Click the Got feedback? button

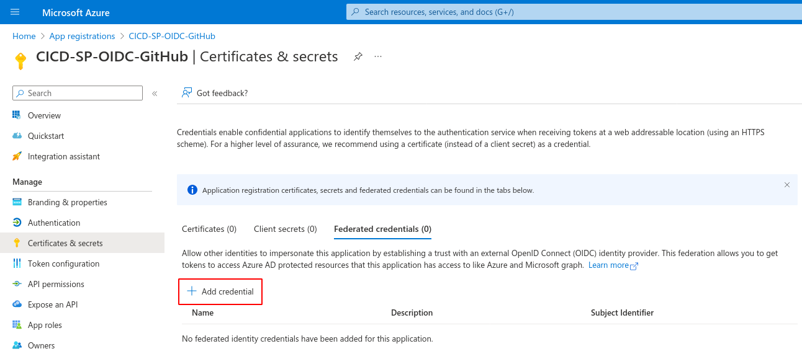pos(215,93)
